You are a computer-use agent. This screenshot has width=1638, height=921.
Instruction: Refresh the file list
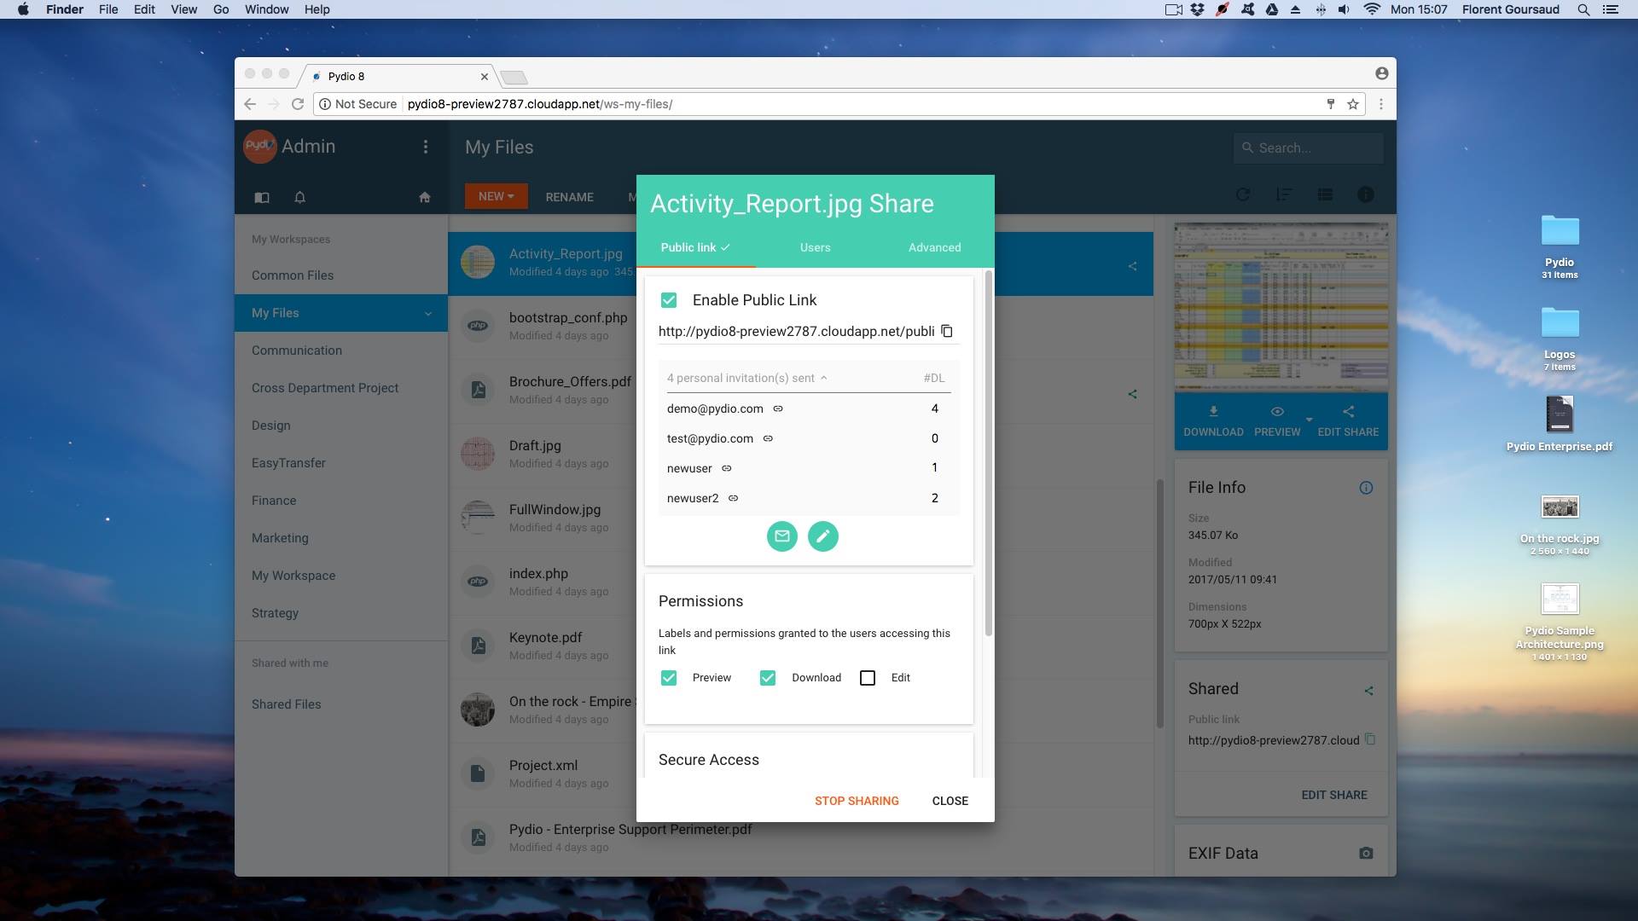(1243, 195)
